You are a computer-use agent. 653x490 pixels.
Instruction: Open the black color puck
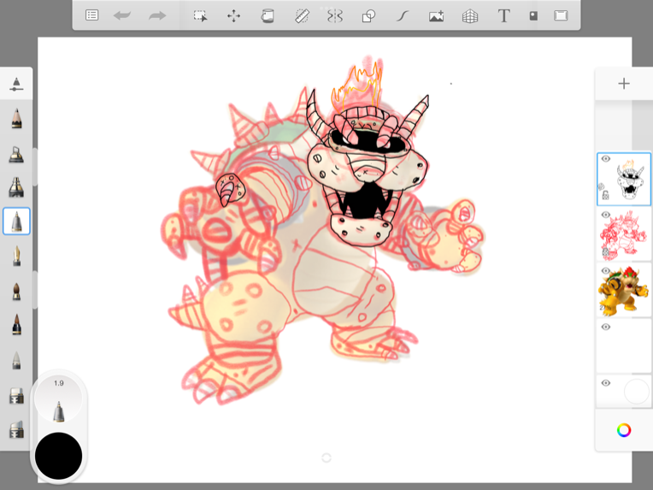(58, 456)
